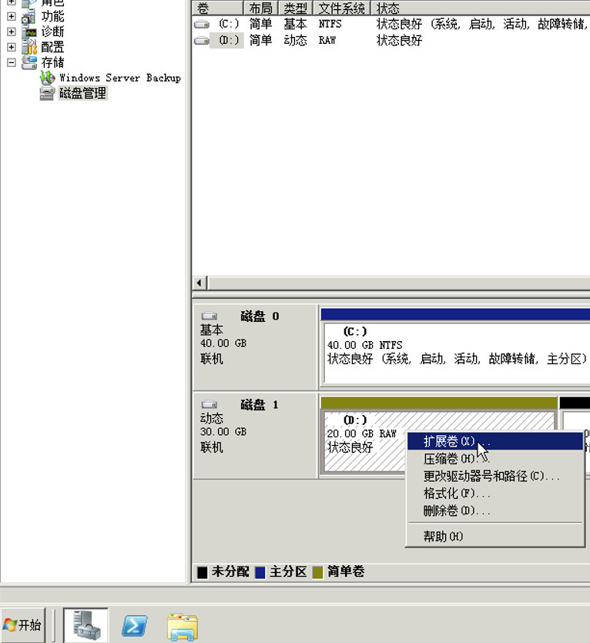Open Server Manager from the taskbar
Screen dimensions: 590x643
pos(86,624)
